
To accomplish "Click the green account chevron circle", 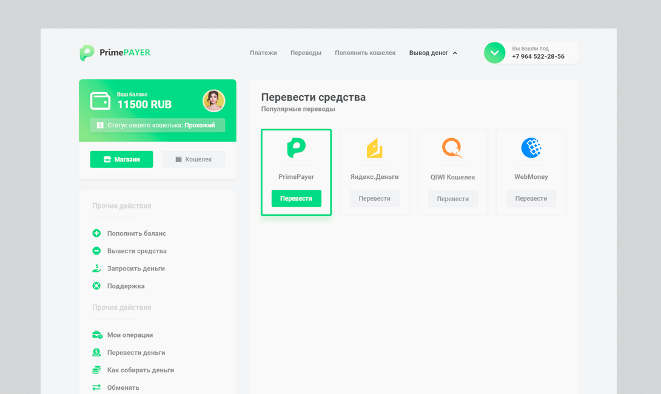I will click(494, 53).
